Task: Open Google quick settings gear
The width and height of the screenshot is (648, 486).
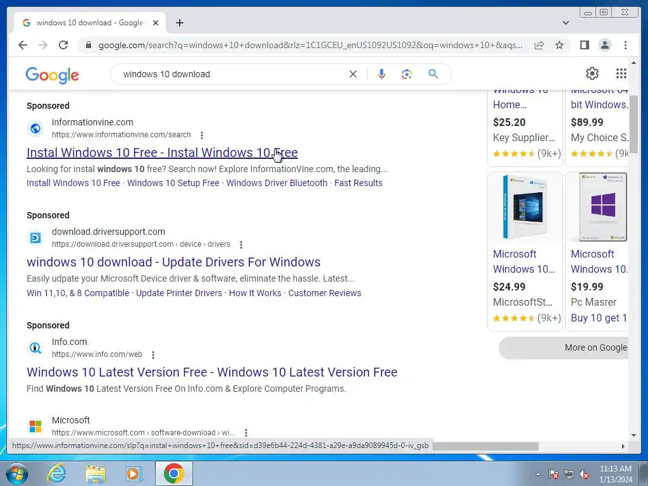Action: pyautogui.click(x=592, y=73)
